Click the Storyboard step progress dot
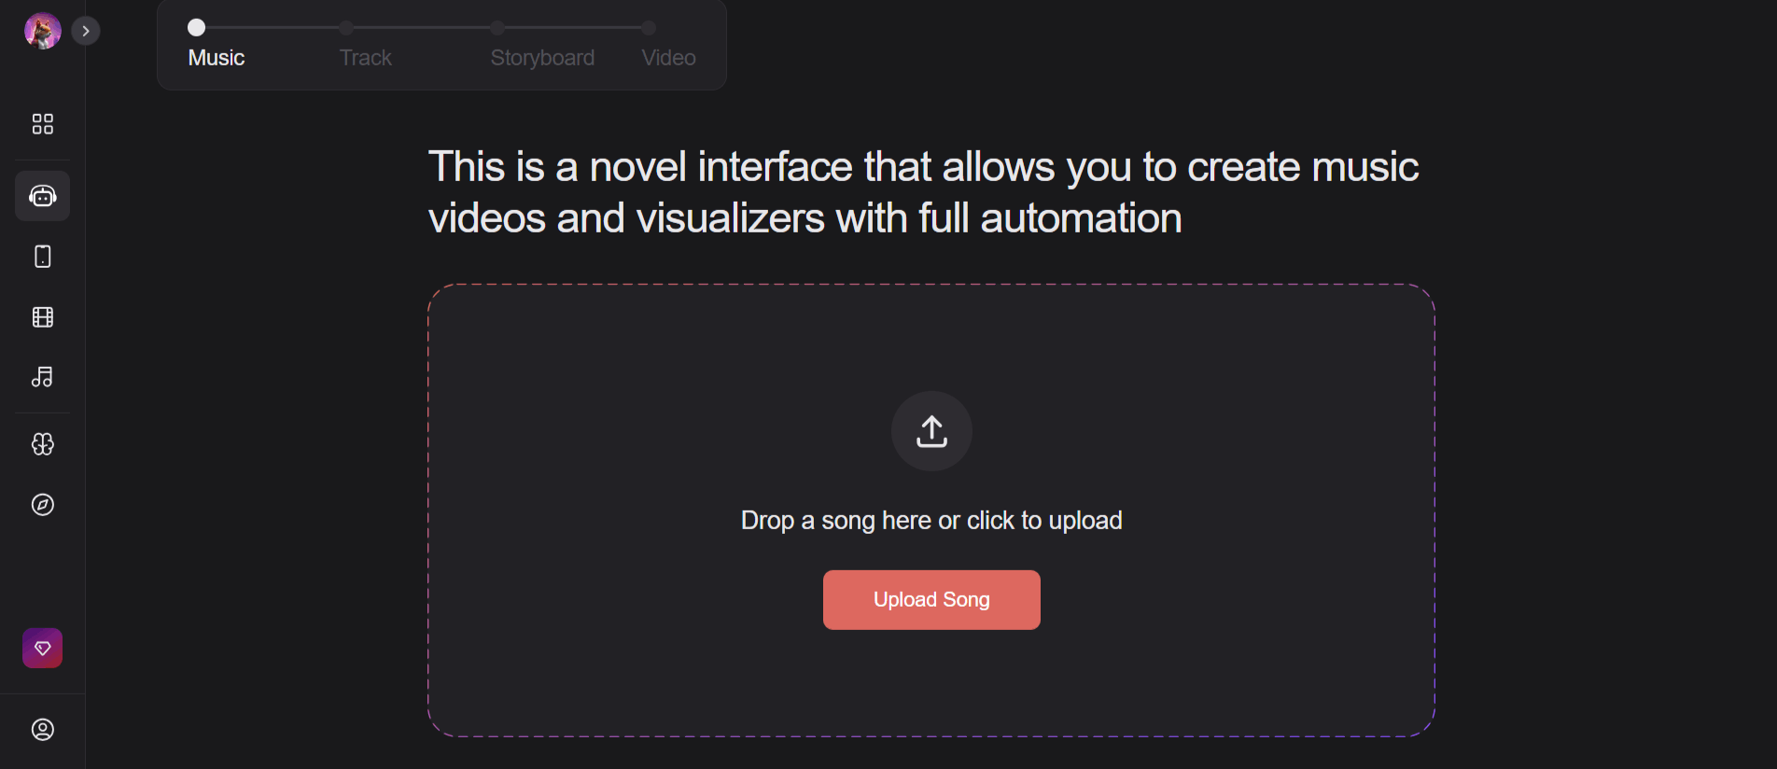 point(497,28)
